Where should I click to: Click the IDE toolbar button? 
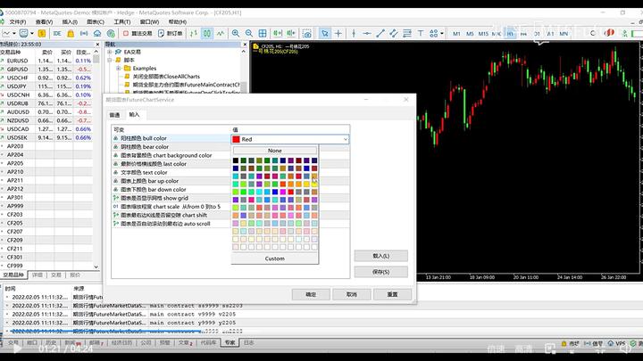coord(58,34)
